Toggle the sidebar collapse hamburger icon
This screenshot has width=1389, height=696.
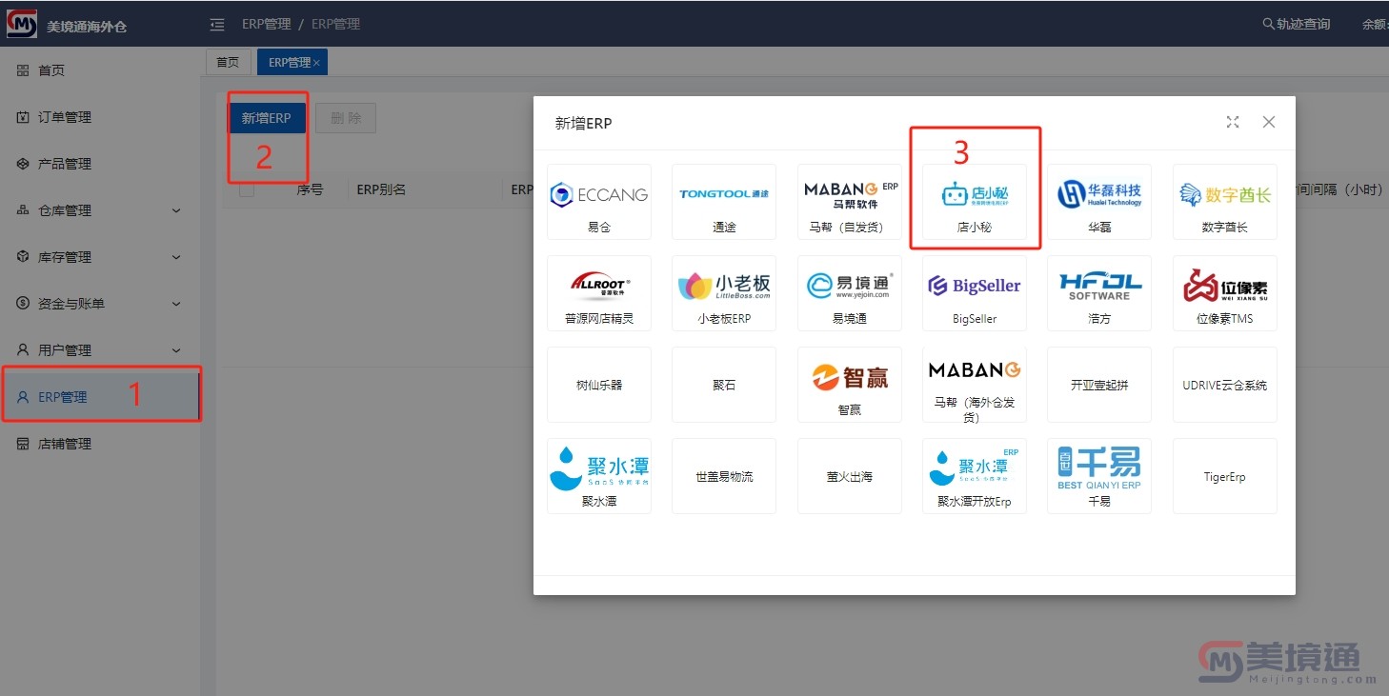click(x=217, y=24)
